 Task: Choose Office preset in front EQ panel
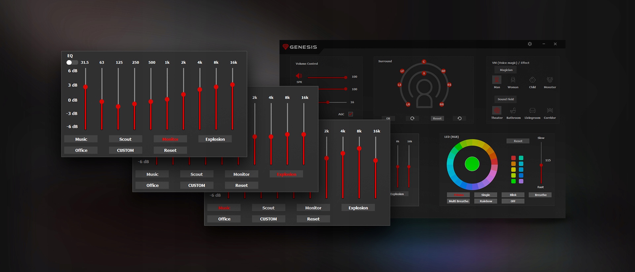click(x=81, y=150)
